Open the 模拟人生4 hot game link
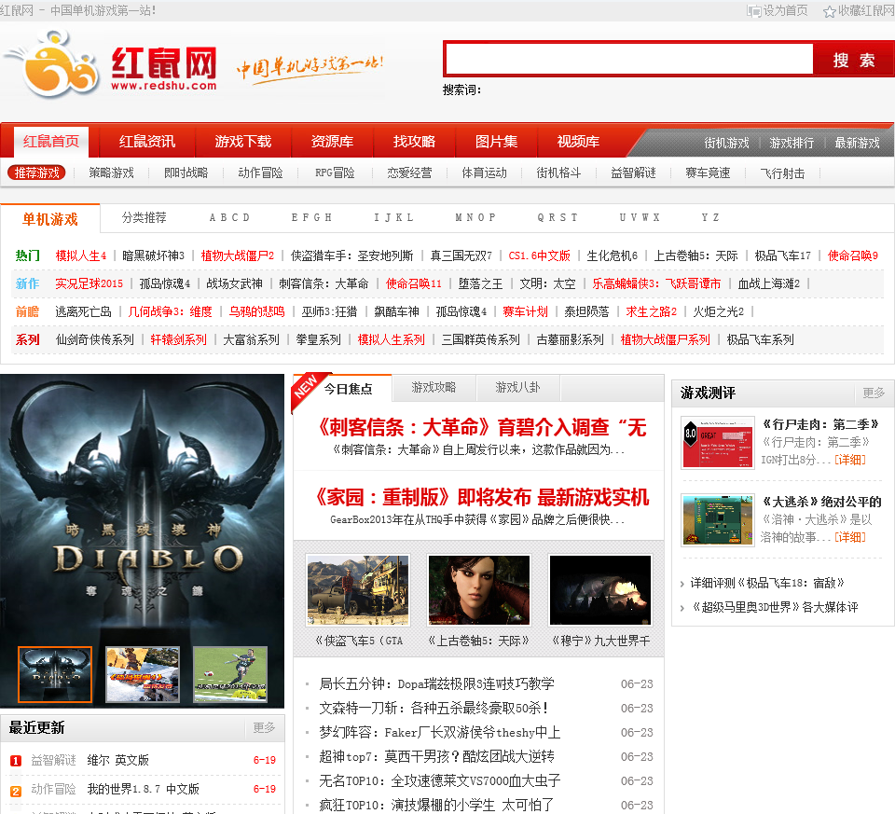895x814 pixels. [80, 255]
